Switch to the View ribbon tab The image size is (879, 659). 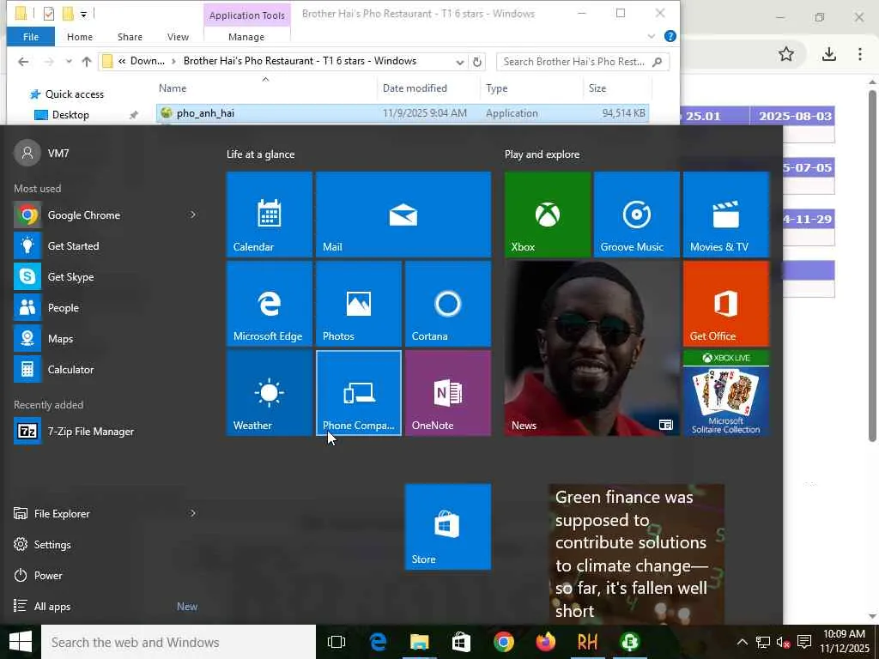tap(178, 37)
